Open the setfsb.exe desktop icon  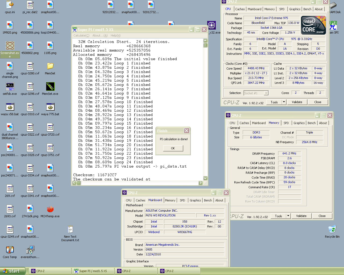click(10, 87)
